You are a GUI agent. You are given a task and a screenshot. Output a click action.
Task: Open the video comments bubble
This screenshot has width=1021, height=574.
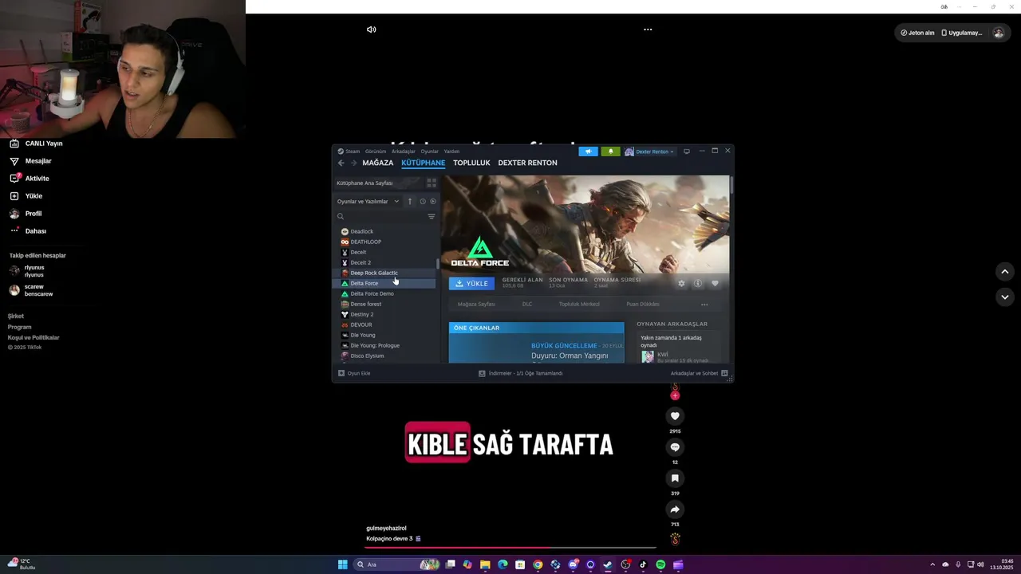(x=675, y=447)
